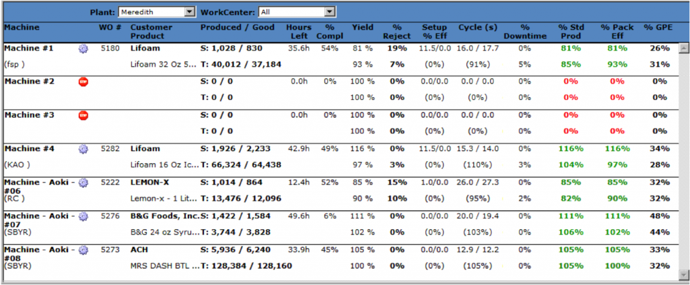Click the % GPE column header
Image resolution: width=690 pixels, height=285 pixels.
click(x=658, y=28)
